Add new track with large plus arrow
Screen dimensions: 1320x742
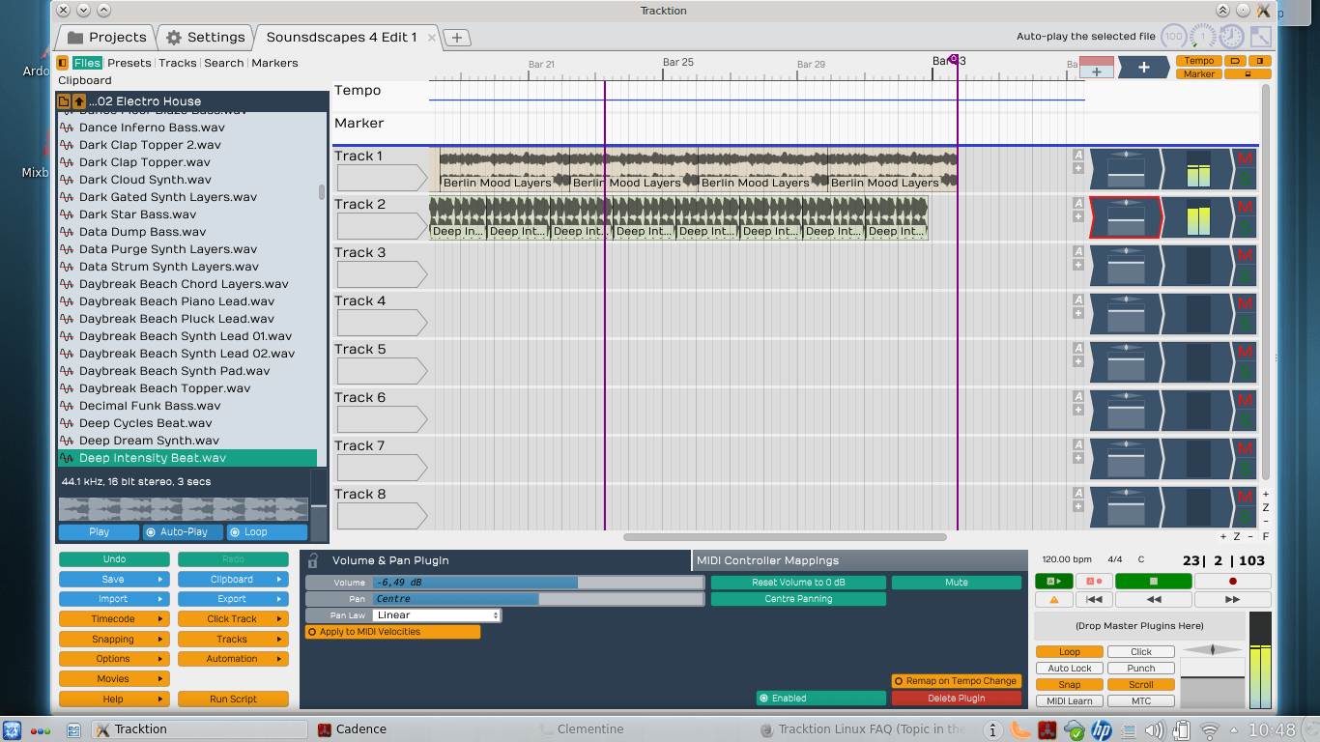point(1144,68)
